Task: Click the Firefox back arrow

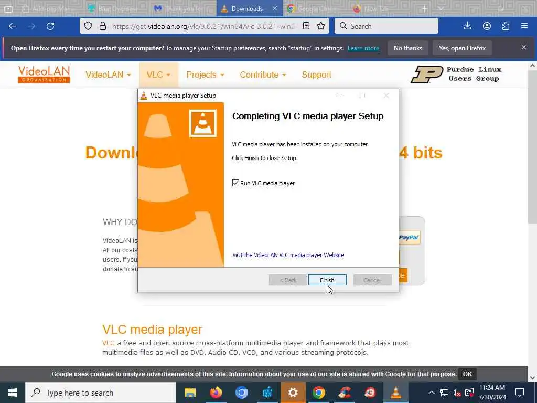Action: point(13,26)
